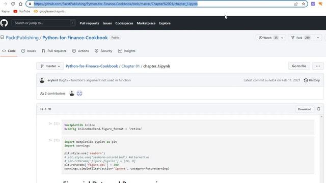This screenshot has width=326, height=183.
Task: Open the googlesearch.ipynb bookmark
Action: (50, 11)
